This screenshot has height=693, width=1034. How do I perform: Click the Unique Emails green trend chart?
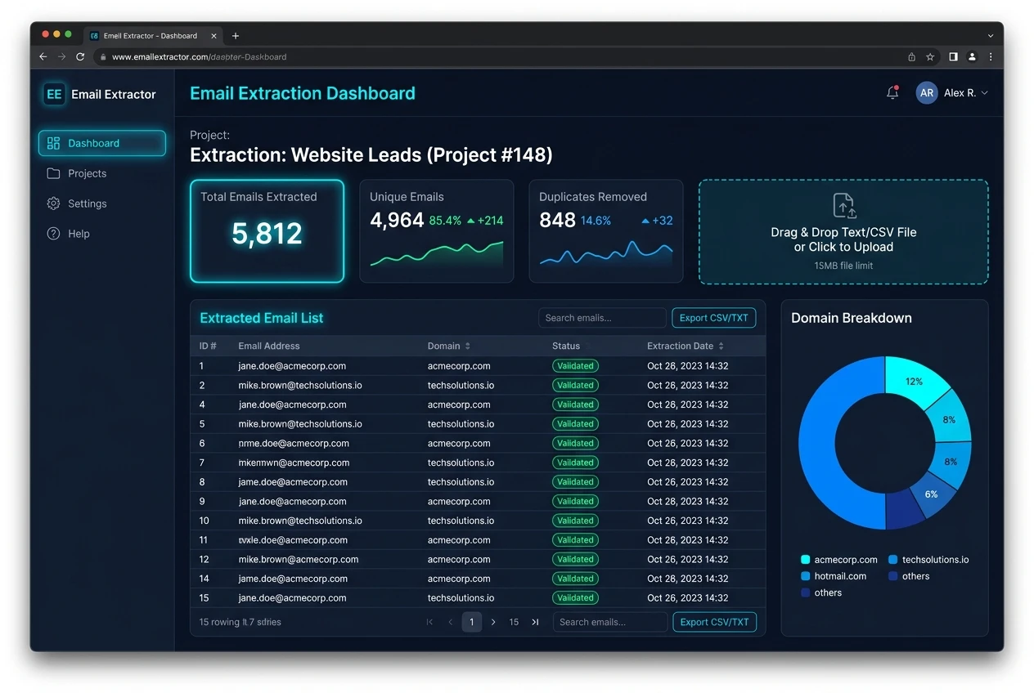click(x=437, y=254)
